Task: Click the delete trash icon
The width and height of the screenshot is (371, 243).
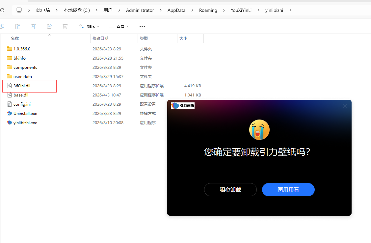Action: click(x=65, y=26)
